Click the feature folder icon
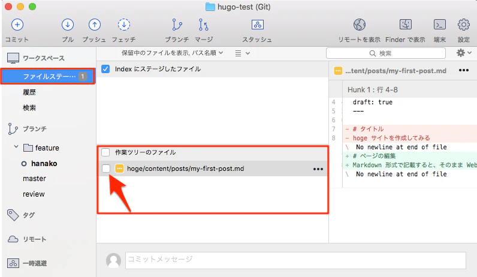 (28, 148)
